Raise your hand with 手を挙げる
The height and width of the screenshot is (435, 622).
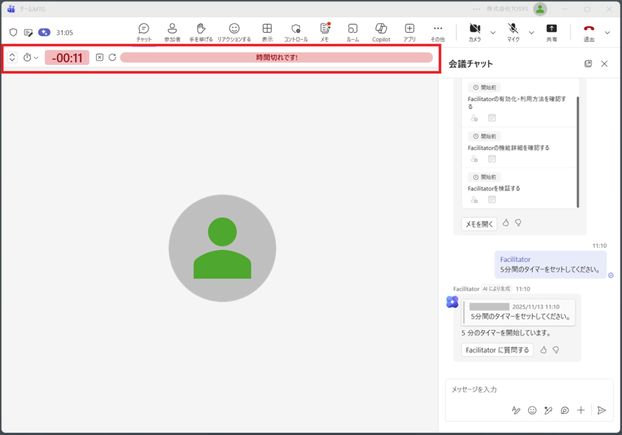(201, 32)
